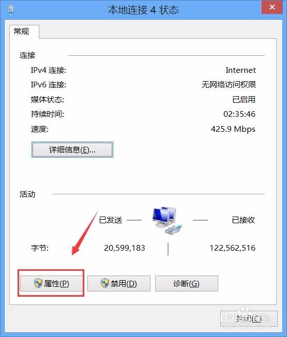
Task: Click the 已启用 media state value
Action: tap(244, 100)
